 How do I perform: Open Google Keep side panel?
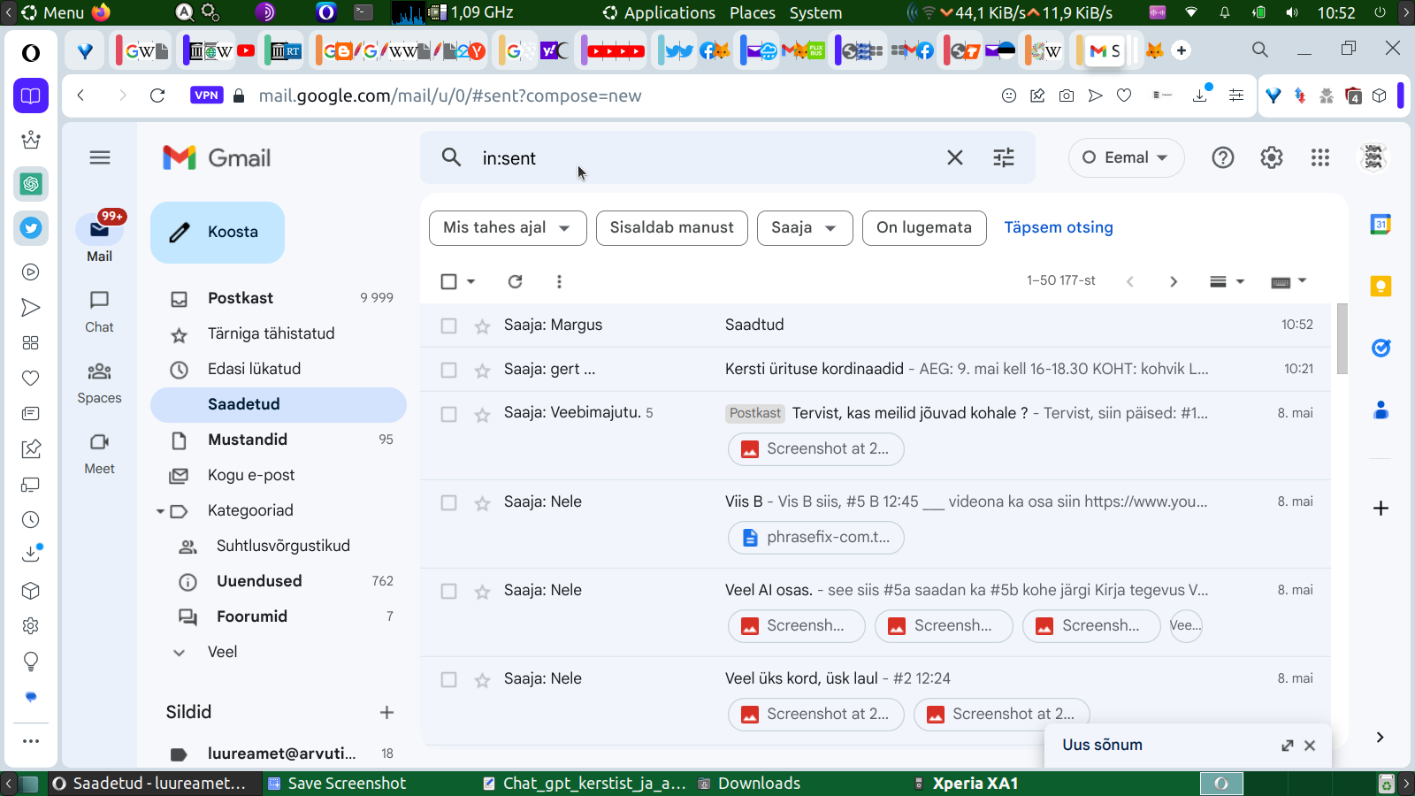[x=1381, y=286]
